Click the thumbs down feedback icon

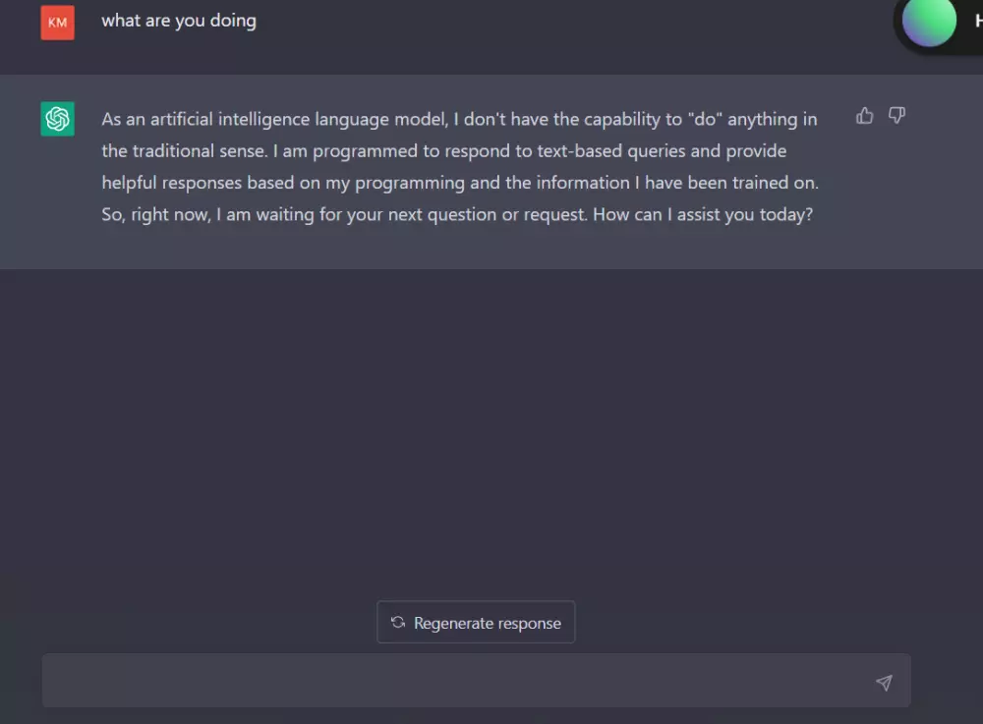pos(896,116)
